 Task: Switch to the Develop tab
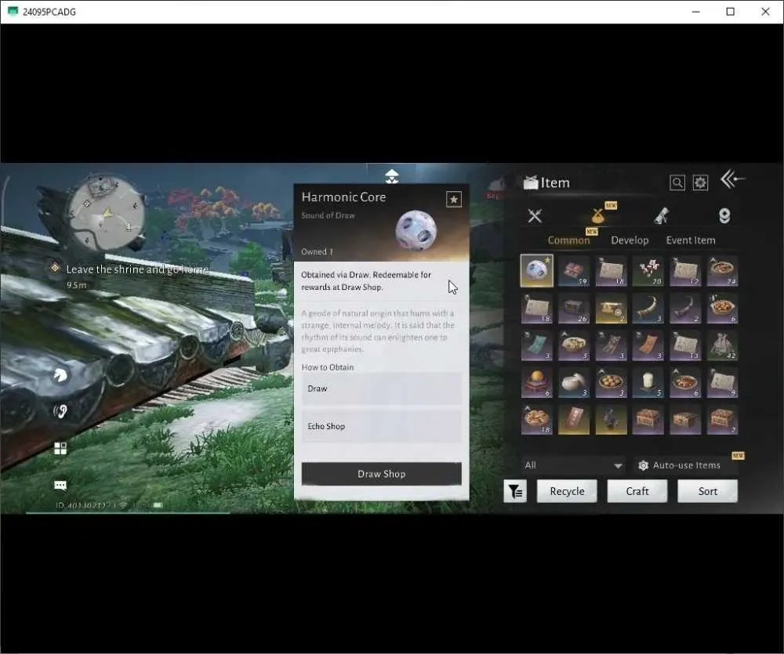click(630, 240)
